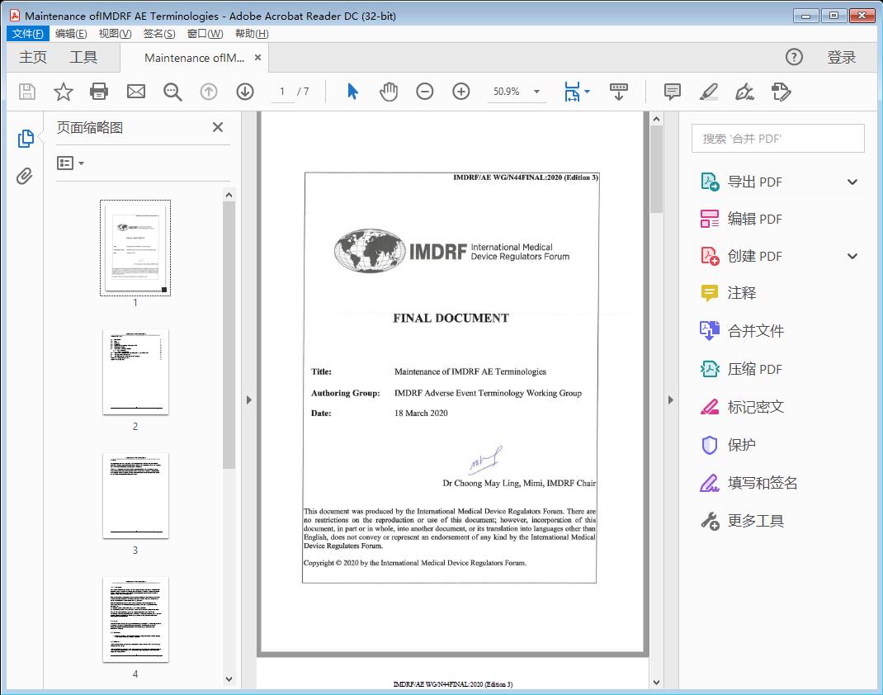This screenshot has width=883, height=695.
Task: Open the 文件 menu
Action: tap(27, 33)
